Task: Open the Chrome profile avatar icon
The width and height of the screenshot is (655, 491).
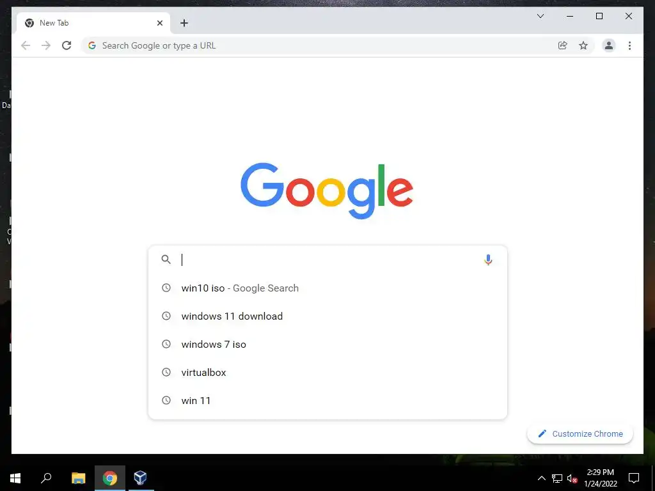Action: pos(609,45)
